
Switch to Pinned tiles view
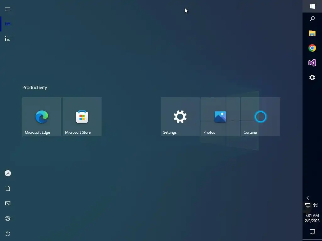click(8, 24)
